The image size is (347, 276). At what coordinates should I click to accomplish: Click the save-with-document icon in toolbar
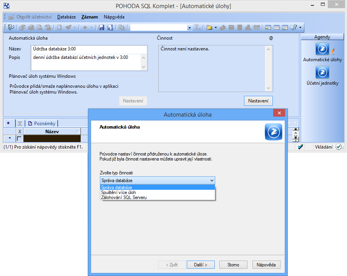(110, 27)
